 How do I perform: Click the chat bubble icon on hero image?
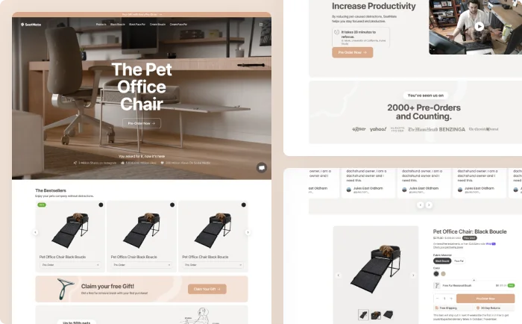click(x=262, y=168)
